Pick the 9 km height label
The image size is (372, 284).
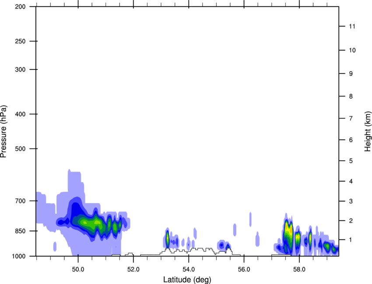click(x=351, y=74)
